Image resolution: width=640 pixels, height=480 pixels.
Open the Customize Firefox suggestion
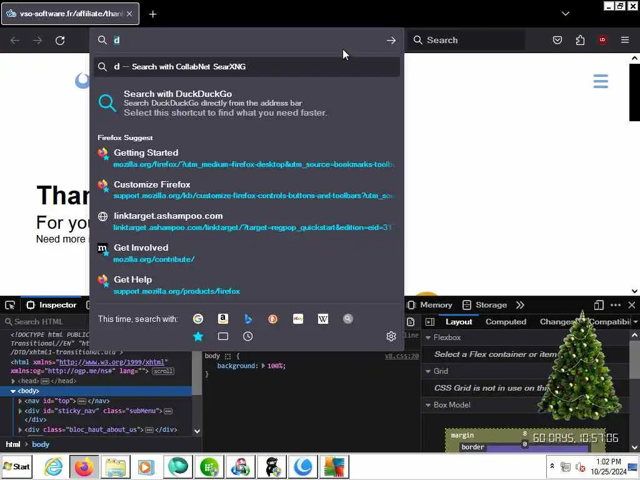coord(246,190)
